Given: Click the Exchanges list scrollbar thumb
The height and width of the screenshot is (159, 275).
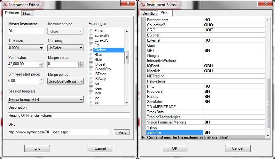Looking at the screenshot, I should click(127, 58).
